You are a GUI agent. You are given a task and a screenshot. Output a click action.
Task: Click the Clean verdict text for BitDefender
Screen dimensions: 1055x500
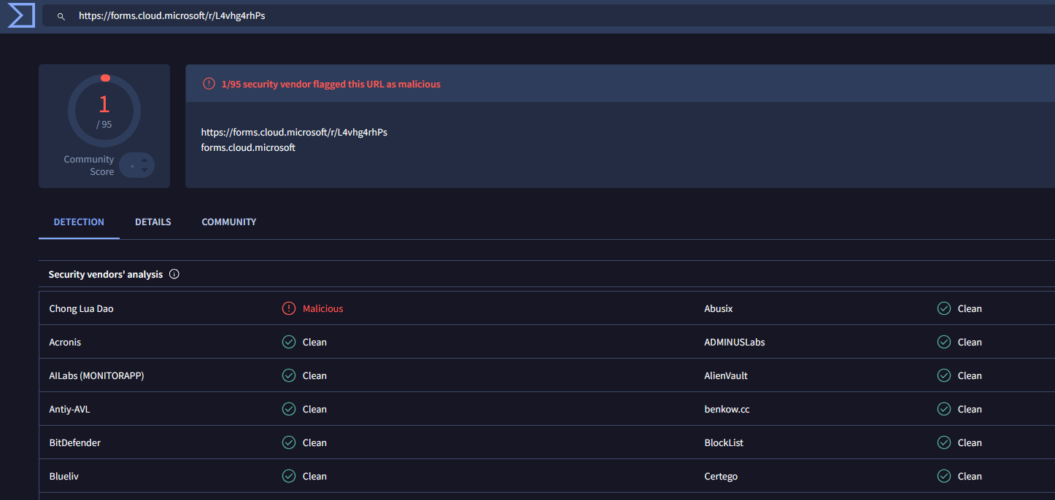pos(314,442)
